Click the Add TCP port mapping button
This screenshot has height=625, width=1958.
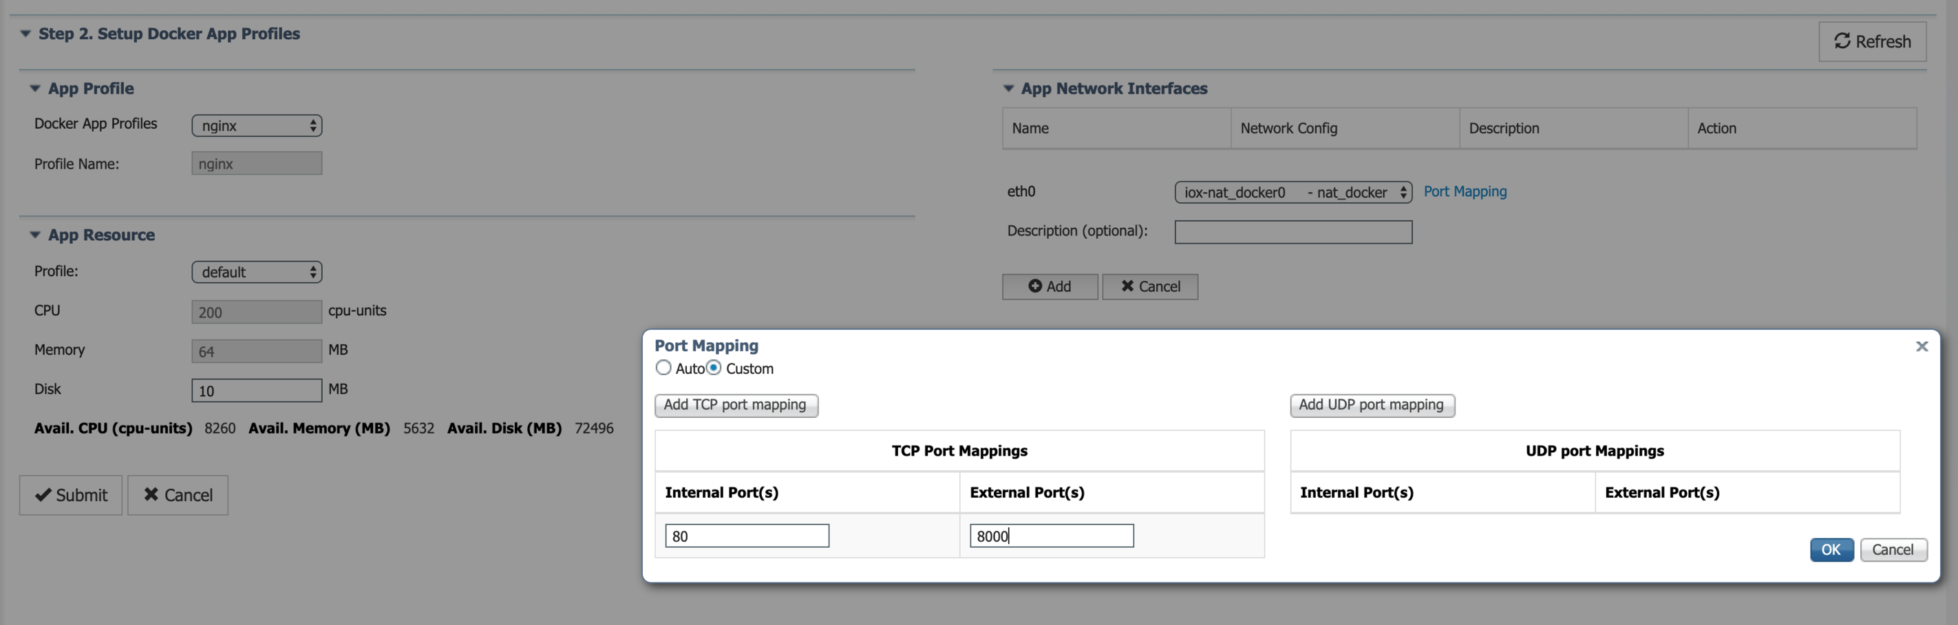point(736,405)
